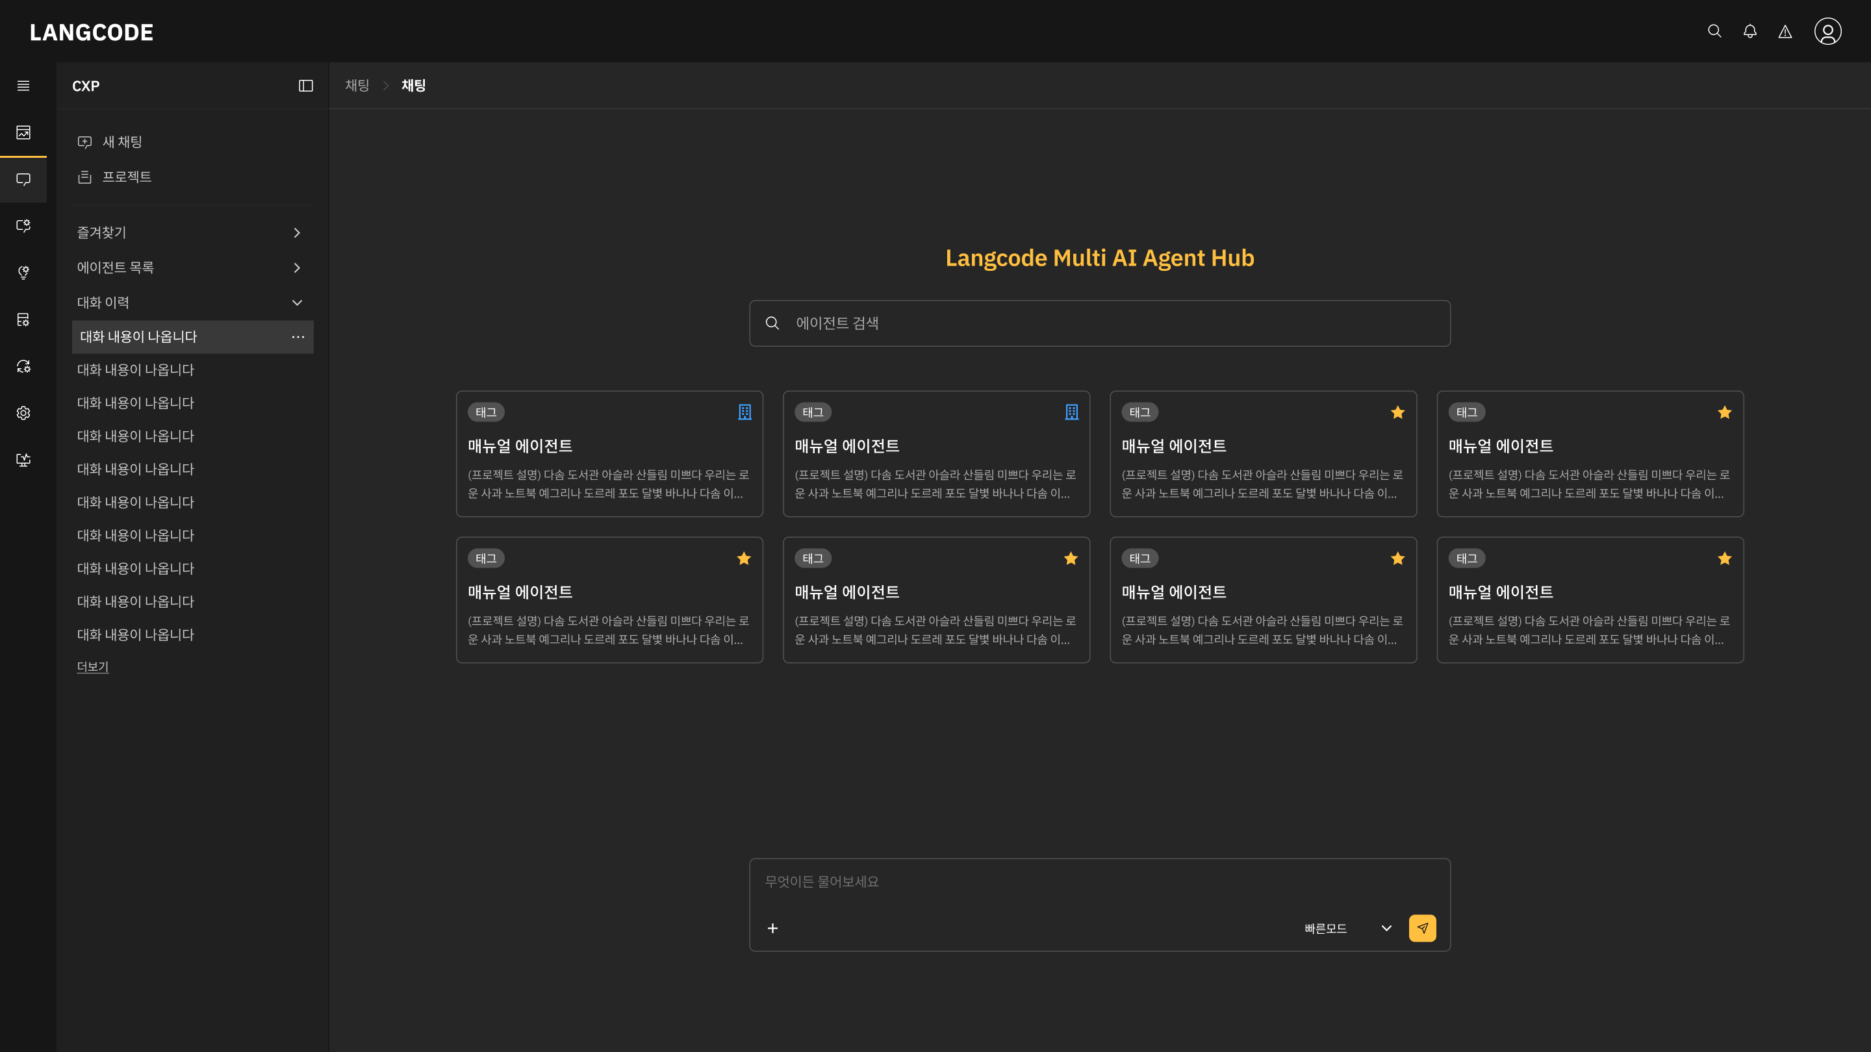
Task: Open the settings gear in left rail
Action: tap(23, 413)
